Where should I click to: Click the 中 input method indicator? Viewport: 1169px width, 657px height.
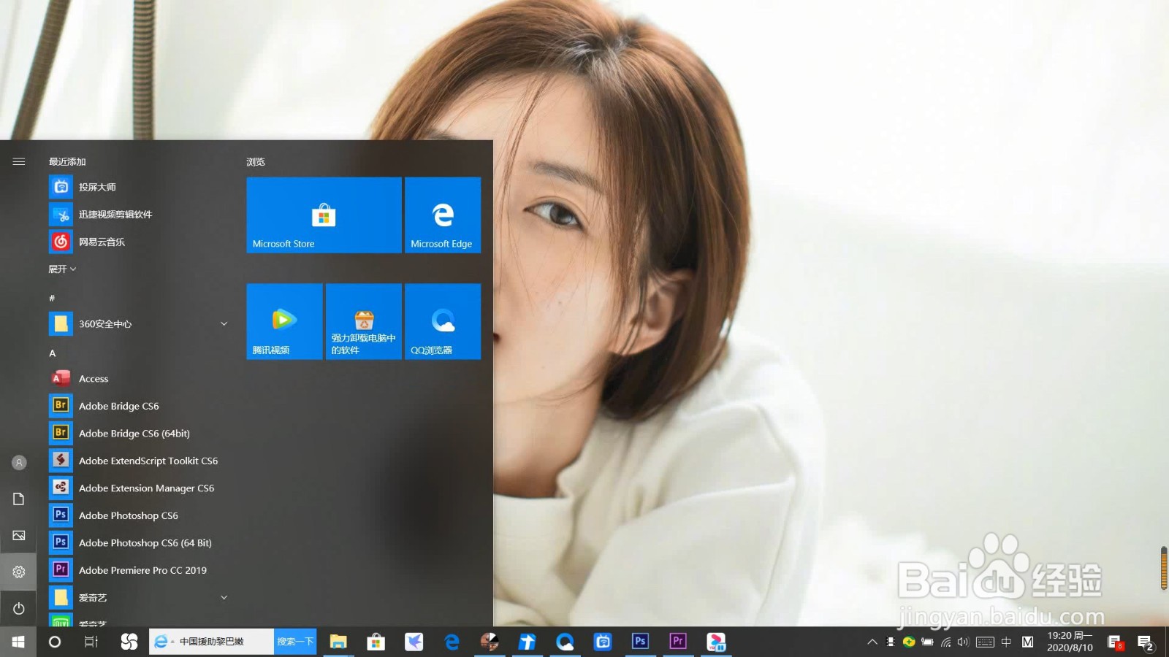click(1006, 643)
